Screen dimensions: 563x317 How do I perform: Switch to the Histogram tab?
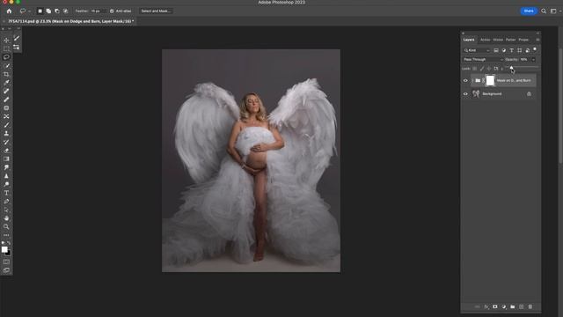click(498, 40)
